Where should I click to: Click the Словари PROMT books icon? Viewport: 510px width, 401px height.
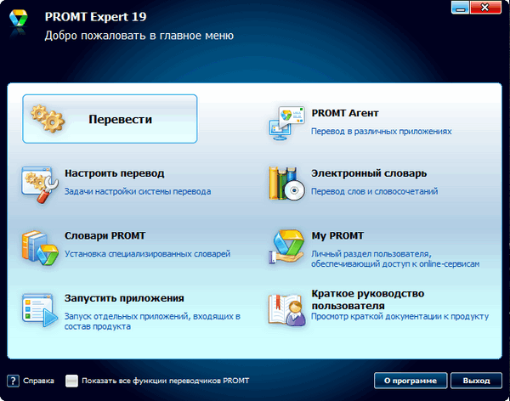(x=40, y=248)
